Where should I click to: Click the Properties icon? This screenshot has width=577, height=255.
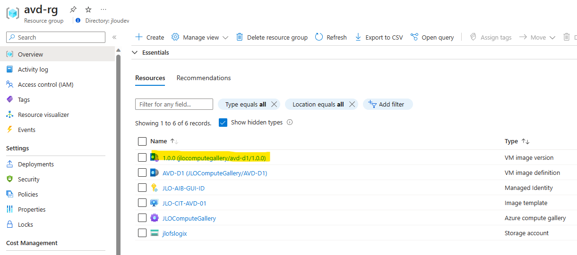9,209
